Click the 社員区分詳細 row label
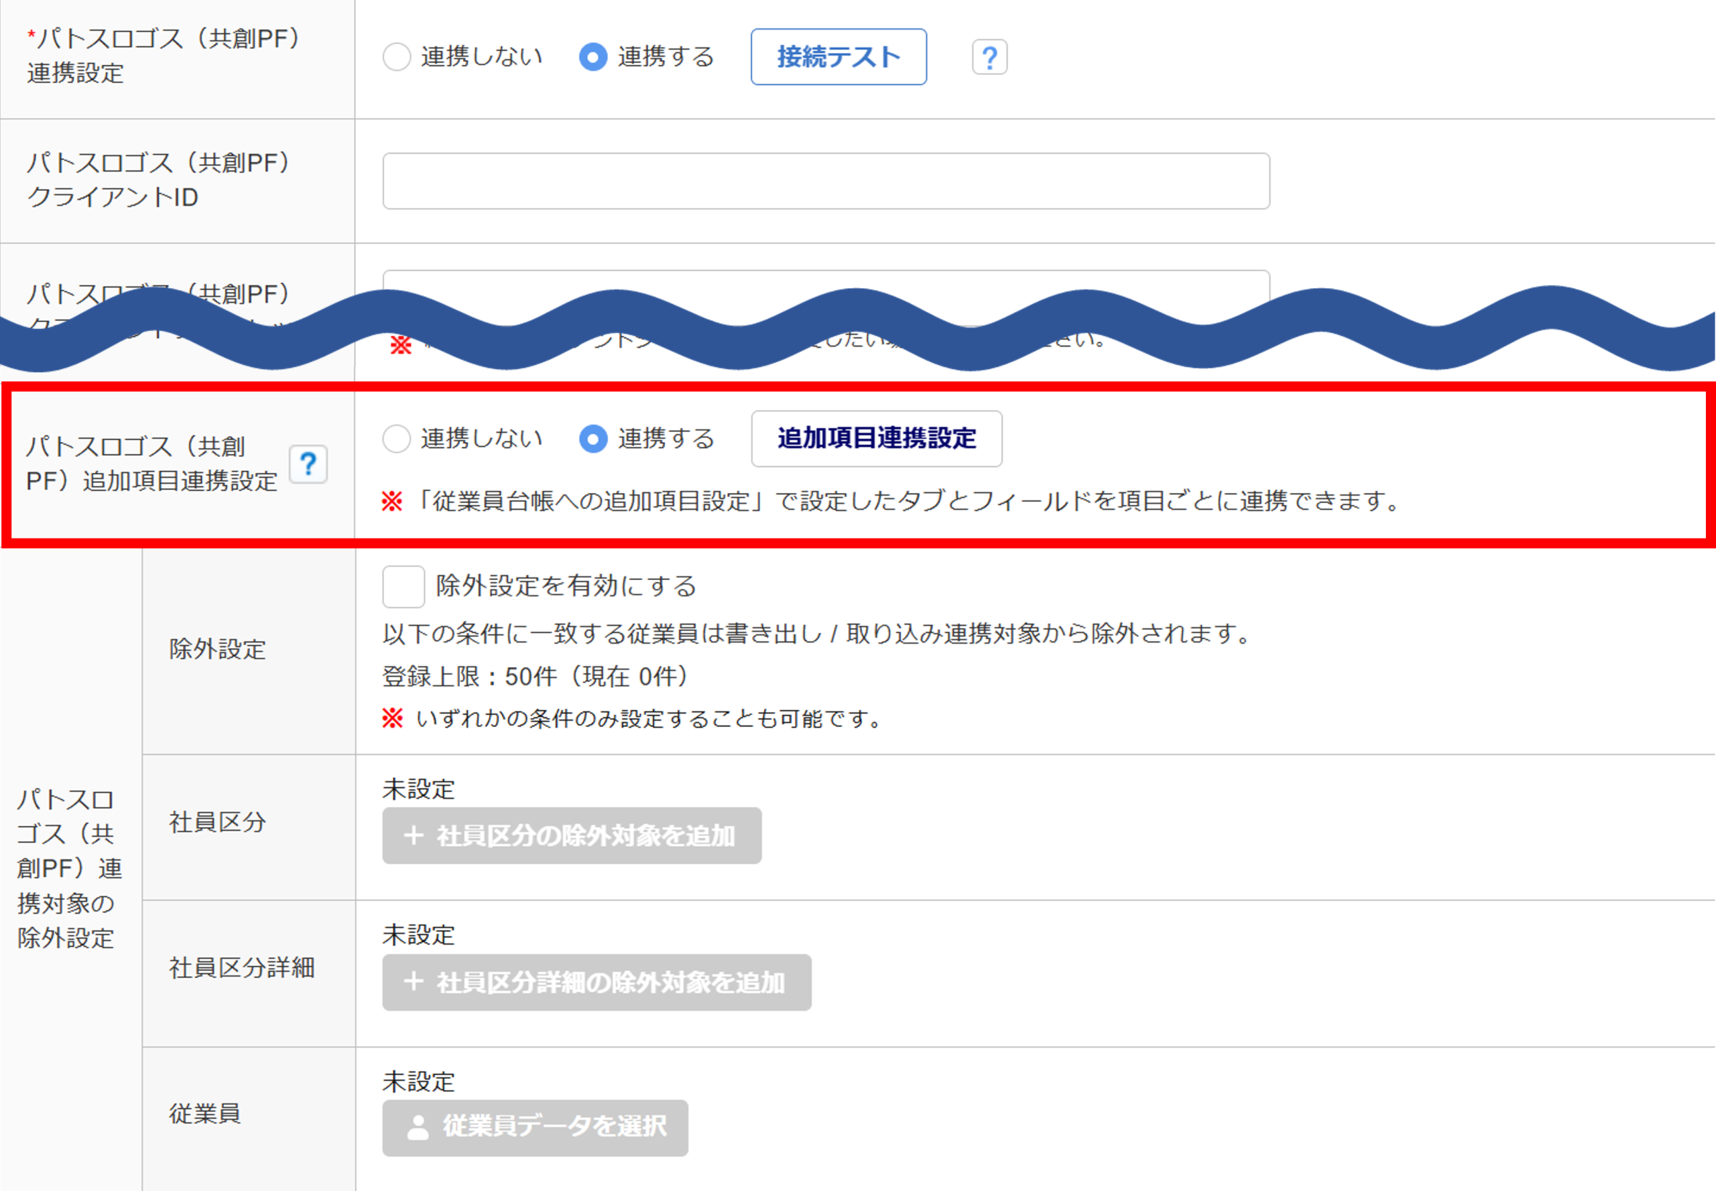The height and width of the screenshot is (1191, 1716). click(242, 968)
